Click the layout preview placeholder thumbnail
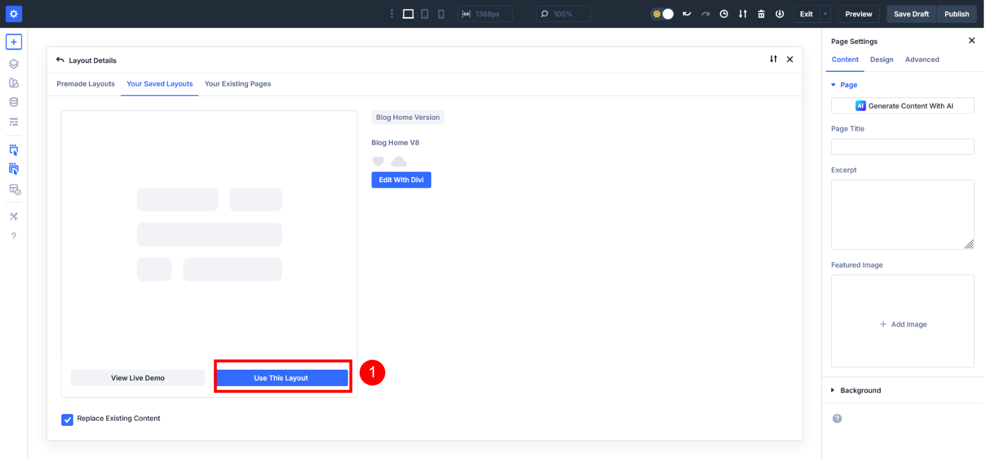The width and height of the screenshot is (990, 462). pos(209,234)
